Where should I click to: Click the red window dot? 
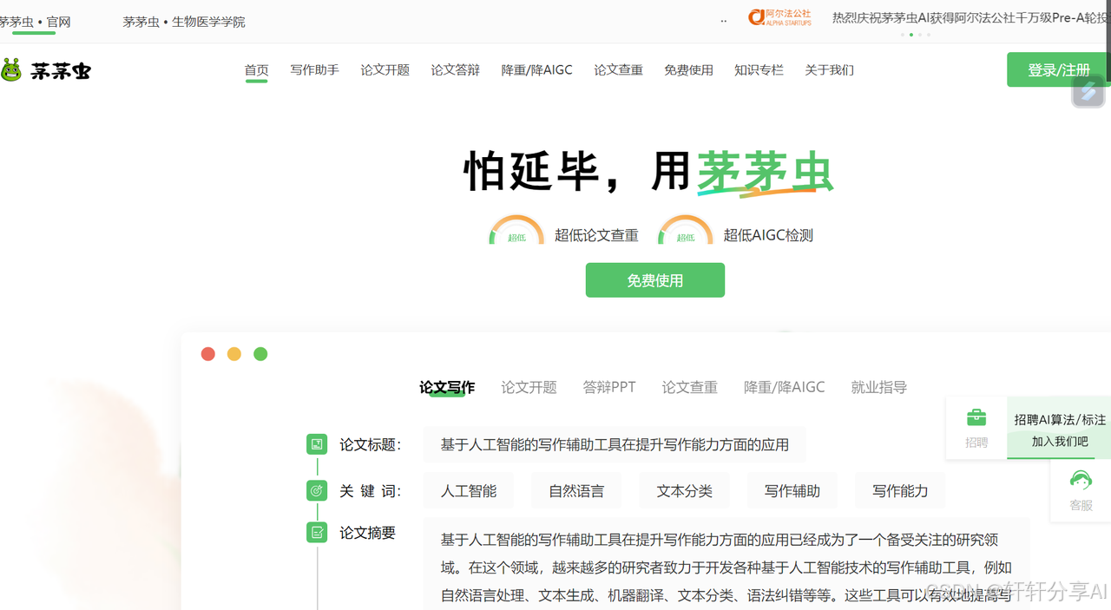point(208,354)
